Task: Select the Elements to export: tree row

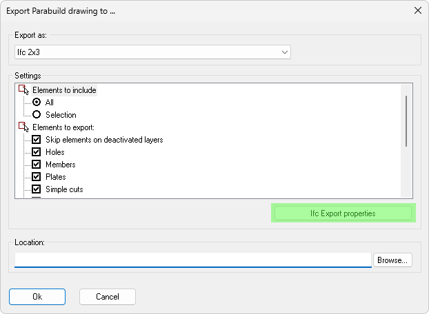Action: tap(63, 127)
